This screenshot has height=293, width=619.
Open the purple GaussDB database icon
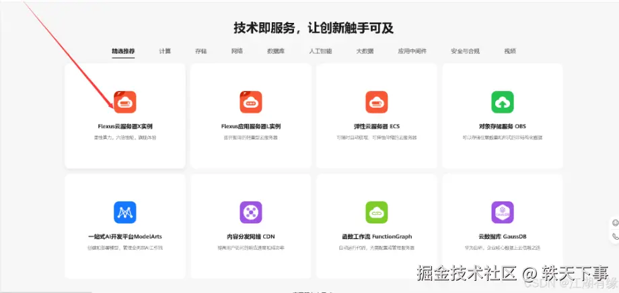[x=503, y=212]
